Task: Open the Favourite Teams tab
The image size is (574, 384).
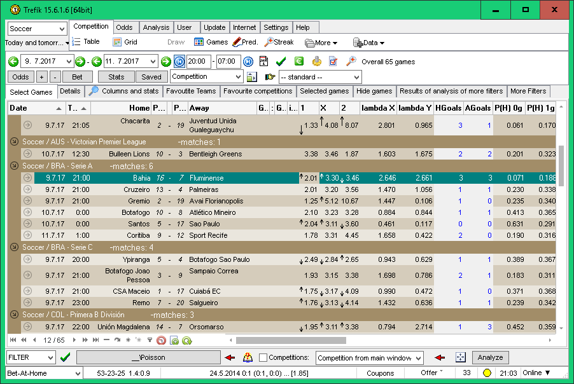Action: click(190, 91)
